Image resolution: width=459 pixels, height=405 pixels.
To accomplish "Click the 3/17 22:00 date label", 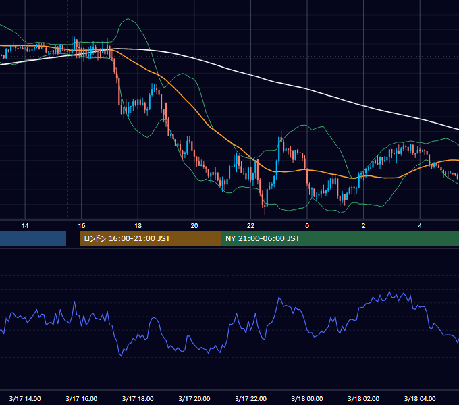I will [x=250, y=398].
